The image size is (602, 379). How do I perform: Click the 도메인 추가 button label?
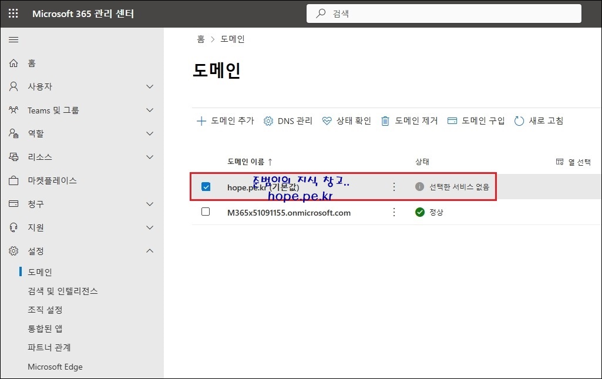tap(233, 121)
